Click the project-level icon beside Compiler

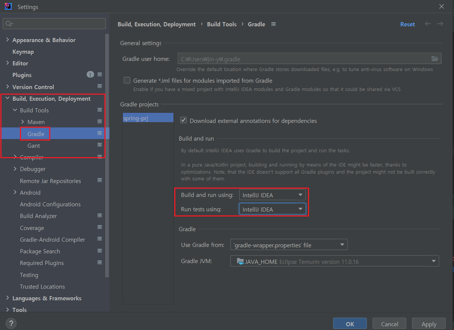tap(100, 157)
